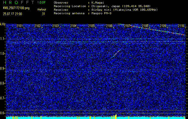
Task: Click the short meteor echo streak near 1.0 kHz
Action: click(x=117, y=53)
